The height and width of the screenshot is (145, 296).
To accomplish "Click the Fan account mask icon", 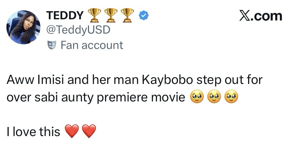I will pos(51,45).
